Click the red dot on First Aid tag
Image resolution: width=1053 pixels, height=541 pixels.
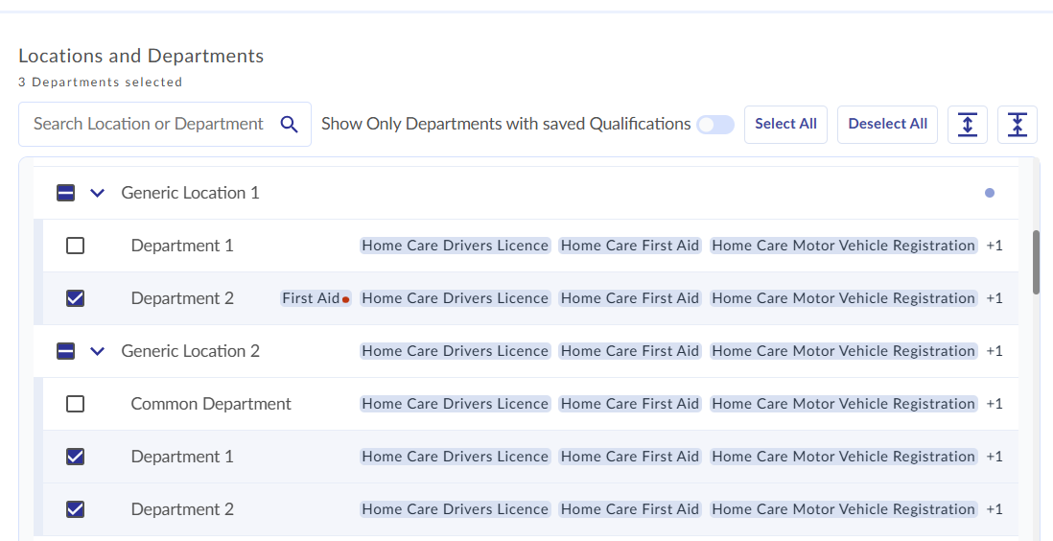click(346, 299)
